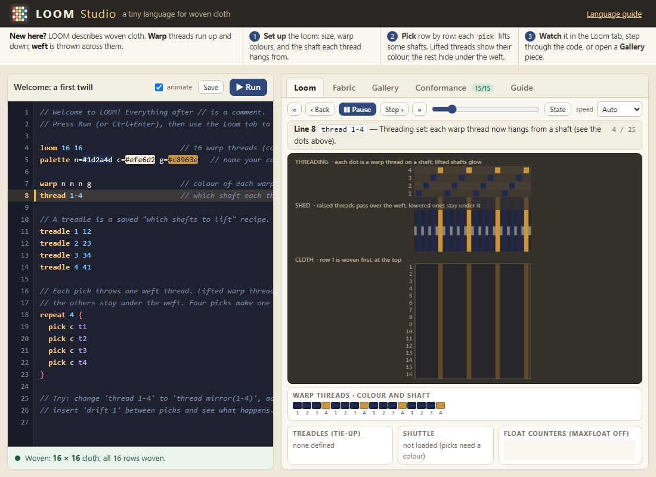The image size is (656, 477).
Task: Click code line 'treadle 4 41'
Action: (65, 267)
